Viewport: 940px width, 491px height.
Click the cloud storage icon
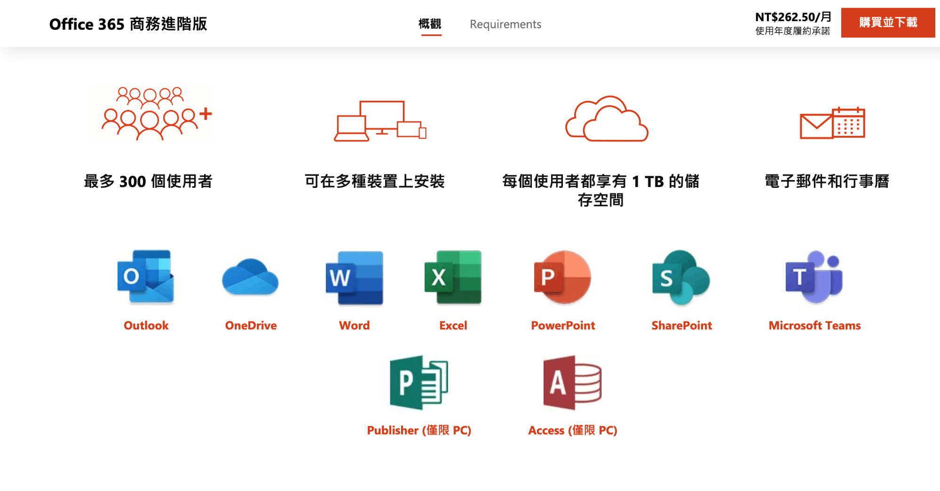(607, 118)
